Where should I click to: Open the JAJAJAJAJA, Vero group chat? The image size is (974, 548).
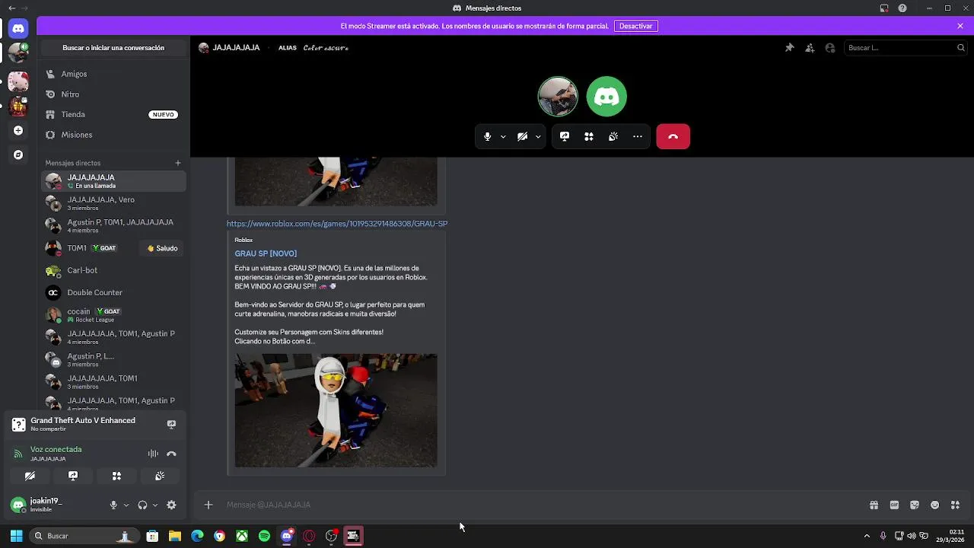pos(113,203)
